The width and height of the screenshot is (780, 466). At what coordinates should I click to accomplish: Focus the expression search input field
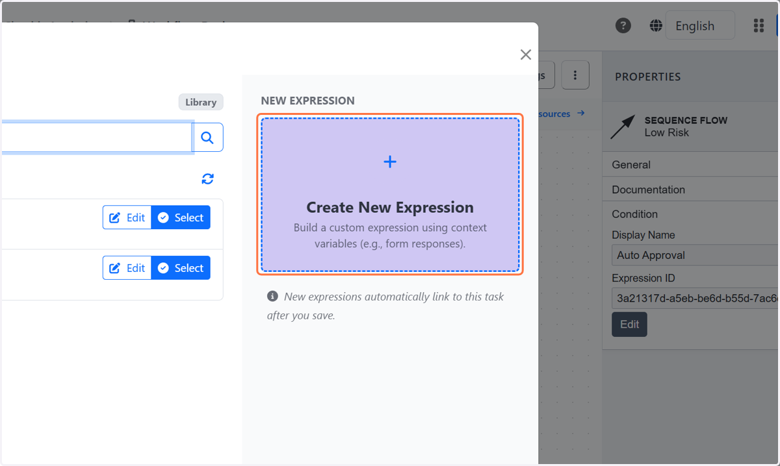click(x=96, y=138)
